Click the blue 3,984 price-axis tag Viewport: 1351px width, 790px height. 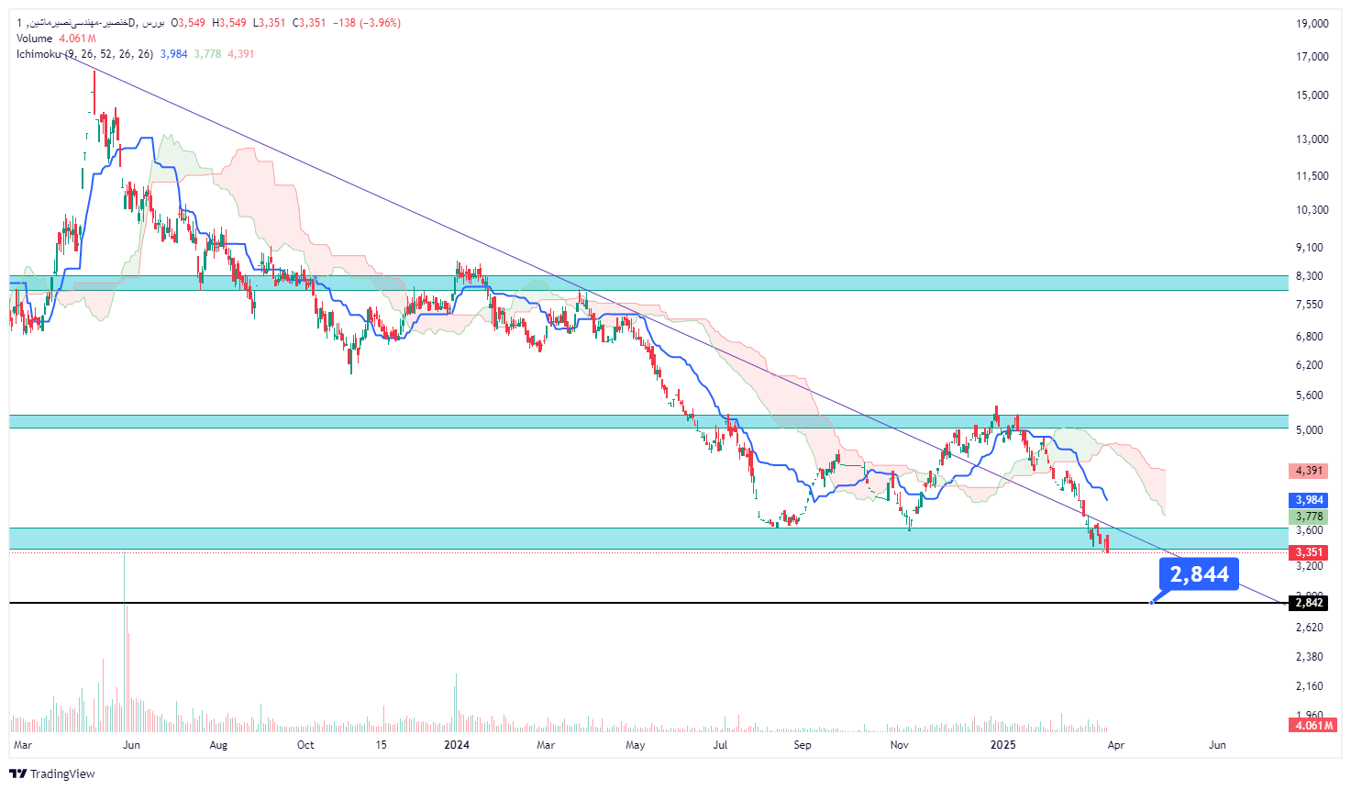1308,500
